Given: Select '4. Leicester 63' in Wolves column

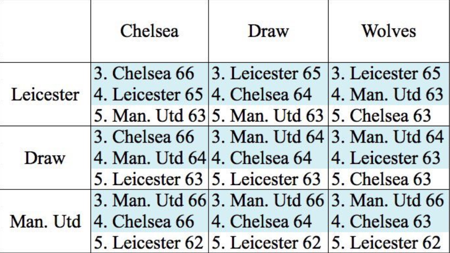Looking at the screenshot, I should pyautogui.click(x=386, y=158).
